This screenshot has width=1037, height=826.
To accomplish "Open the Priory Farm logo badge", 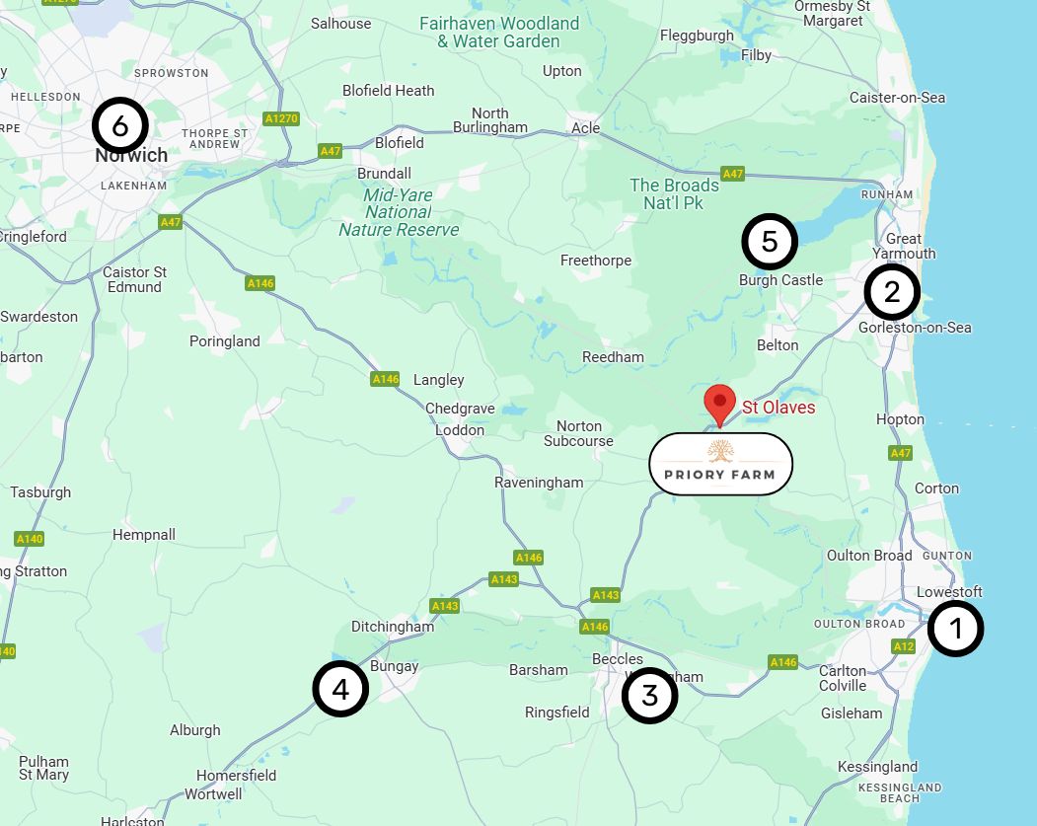I will 721,464.
